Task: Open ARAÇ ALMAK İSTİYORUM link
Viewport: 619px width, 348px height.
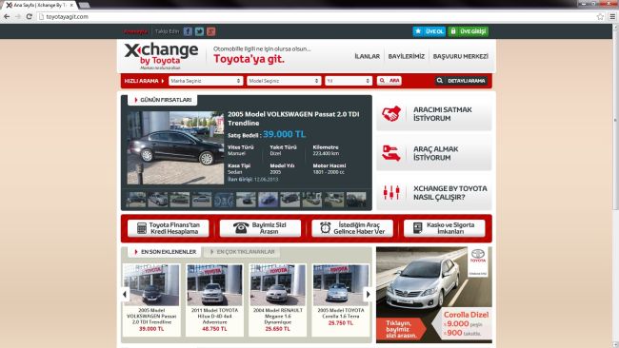Action: click(435, 153)
